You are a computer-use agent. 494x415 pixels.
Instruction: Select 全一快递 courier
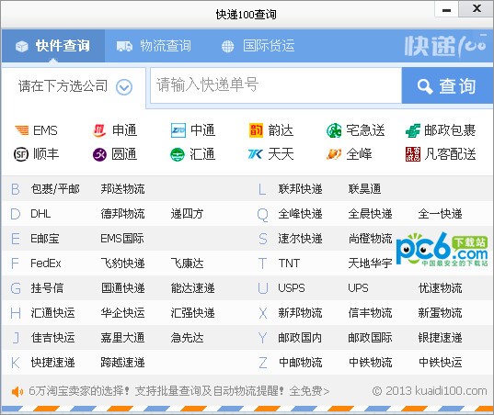click(x=440, y=214)
